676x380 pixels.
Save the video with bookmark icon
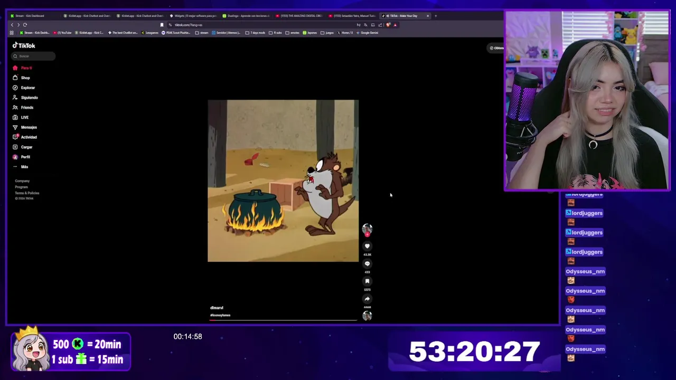click(x=367, y=281)
